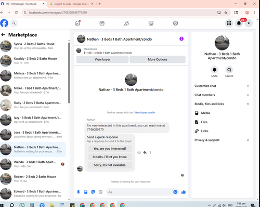Open the Friends icon in top navigation
Viewport: 260px width, 207px height.
[x=126, y=23]
